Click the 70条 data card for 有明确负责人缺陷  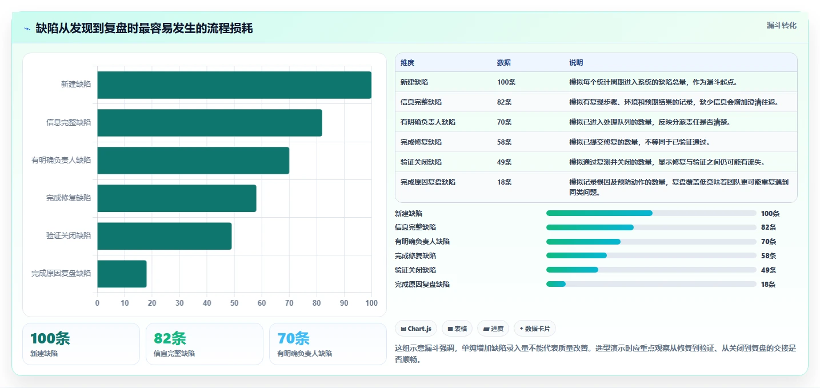(x=328, y=344)
